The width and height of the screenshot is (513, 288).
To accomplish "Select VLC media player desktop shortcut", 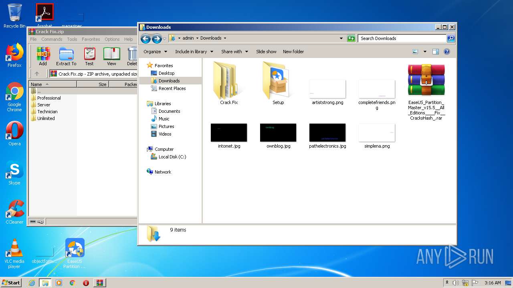I will [14, 254].
